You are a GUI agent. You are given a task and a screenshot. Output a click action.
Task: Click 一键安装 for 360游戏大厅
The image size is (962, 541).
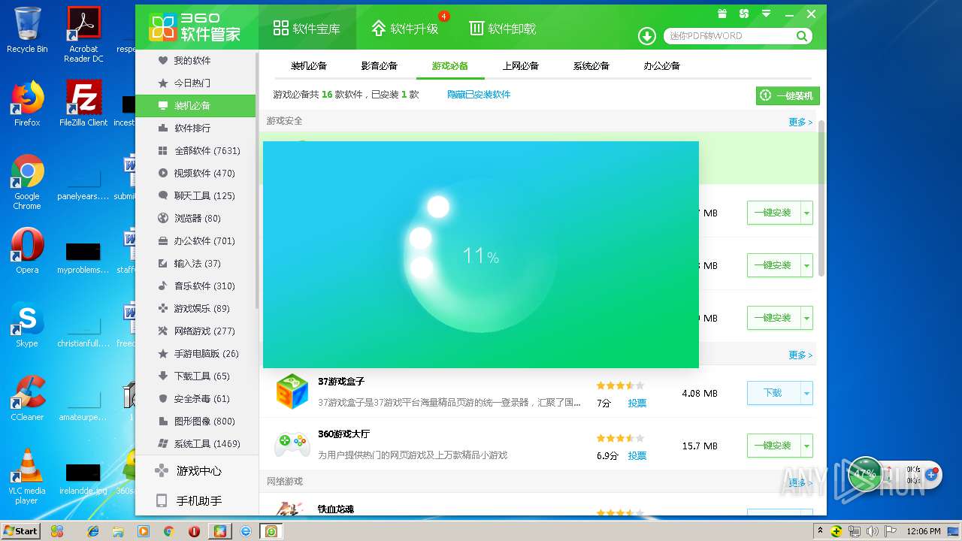773,446
